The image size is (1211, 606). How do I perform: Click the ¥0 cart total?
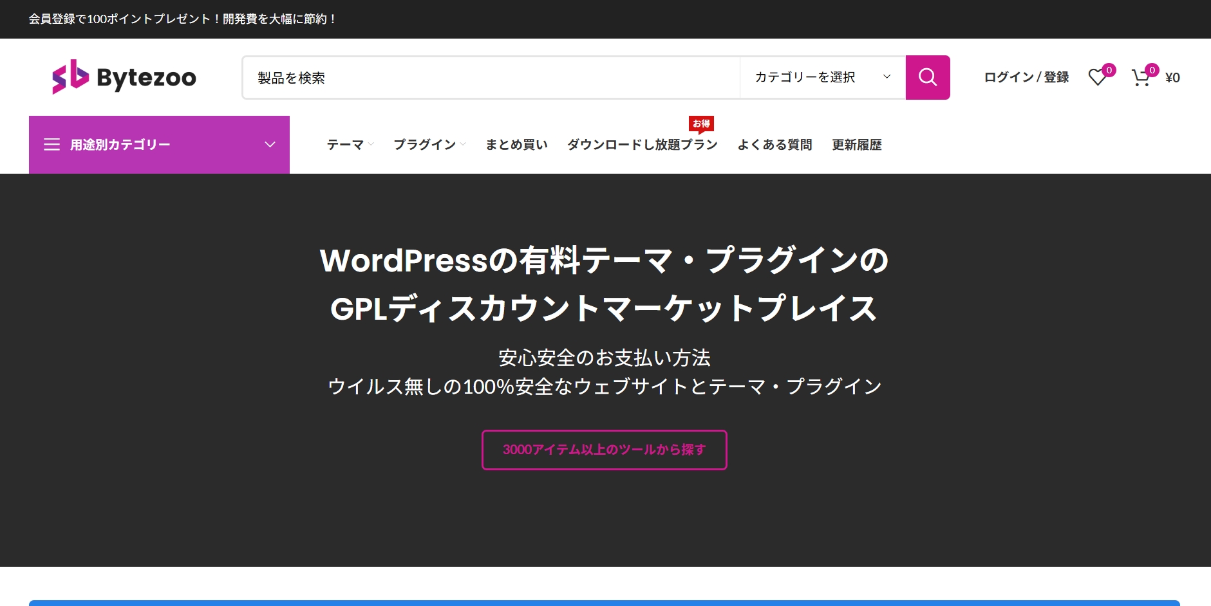(x=1172, y=78)
